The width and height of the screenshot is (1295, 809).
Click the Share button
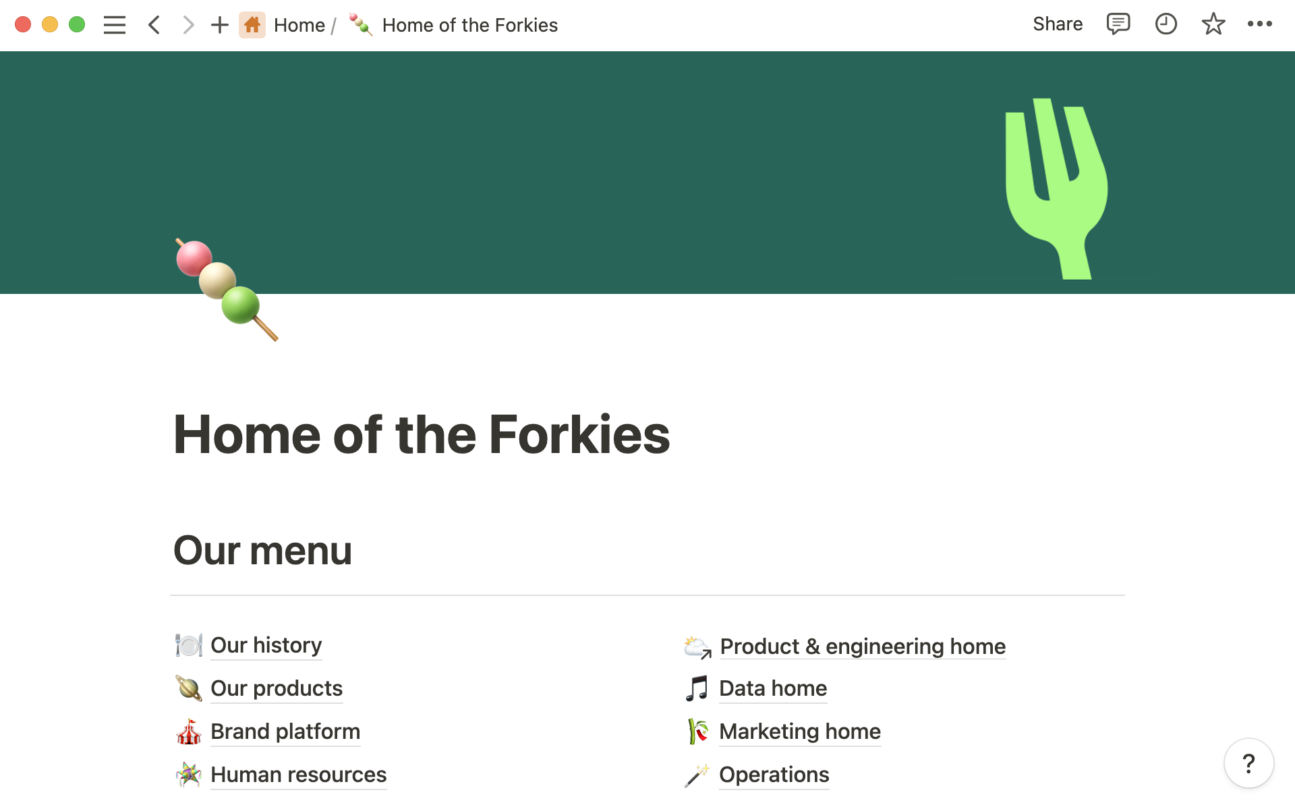click(1058, 25)
